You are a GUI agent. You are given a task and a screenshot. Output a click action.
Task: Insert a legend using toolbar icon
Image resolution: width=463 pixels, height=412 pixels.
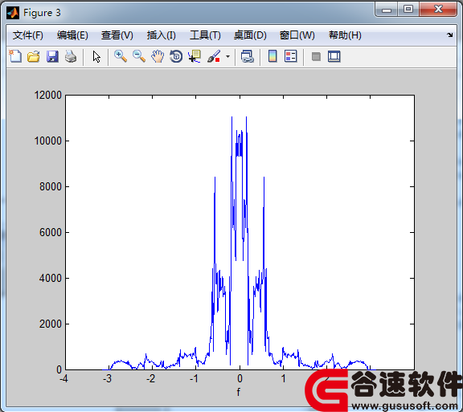pos(290,56)
